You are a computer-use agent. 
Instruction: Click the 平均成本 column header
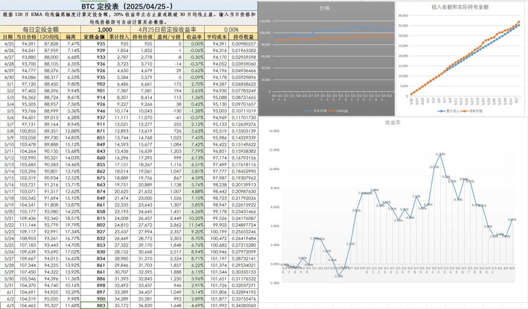coord(217,37)
